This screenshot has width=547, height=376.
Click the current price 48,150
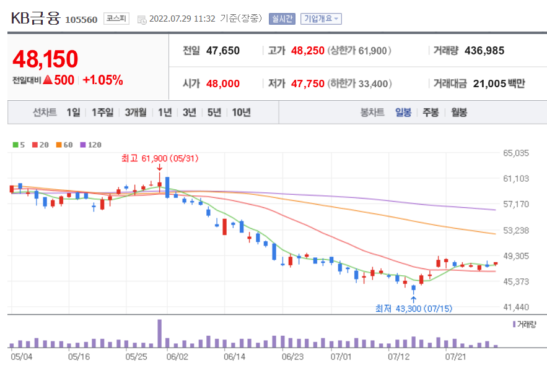45,59
